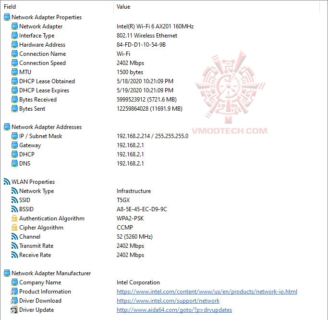
Task: Click the Transmit Rate wireless icon
Action: 14,246
